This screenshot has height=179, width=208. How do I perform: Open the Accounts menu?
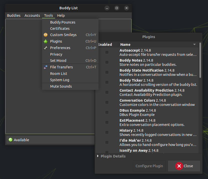(32, 16)
